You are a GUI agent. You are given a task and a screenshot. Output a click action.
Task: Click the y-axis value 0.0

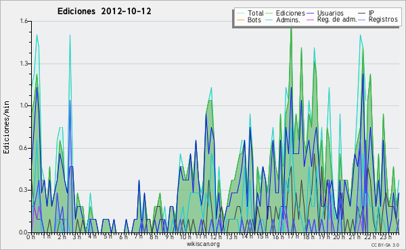[24, 232]
